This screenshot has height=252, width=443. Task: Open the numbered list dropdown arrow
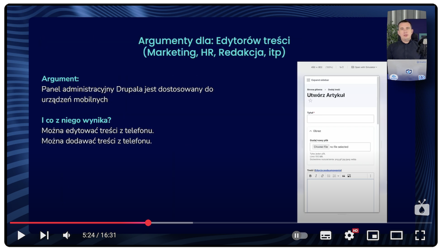click(x=338, y=176)
